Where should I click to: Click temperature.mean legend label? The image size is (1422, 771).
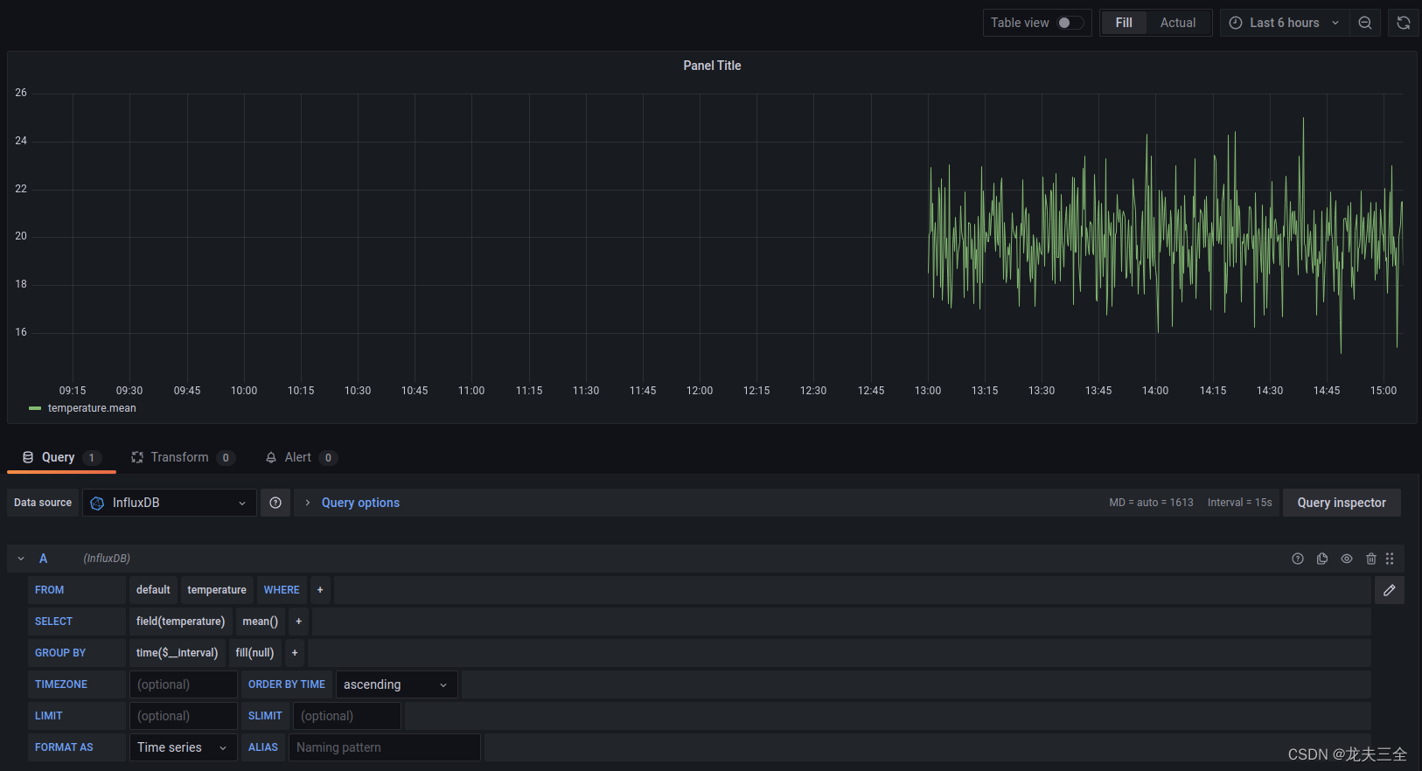pos(92,408)
